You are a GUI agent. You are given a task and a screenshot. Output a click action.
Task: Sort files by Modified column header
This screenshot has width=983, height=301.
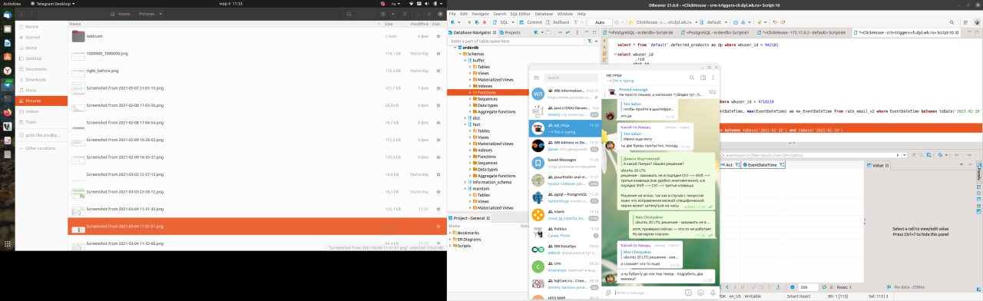point(419,24)
